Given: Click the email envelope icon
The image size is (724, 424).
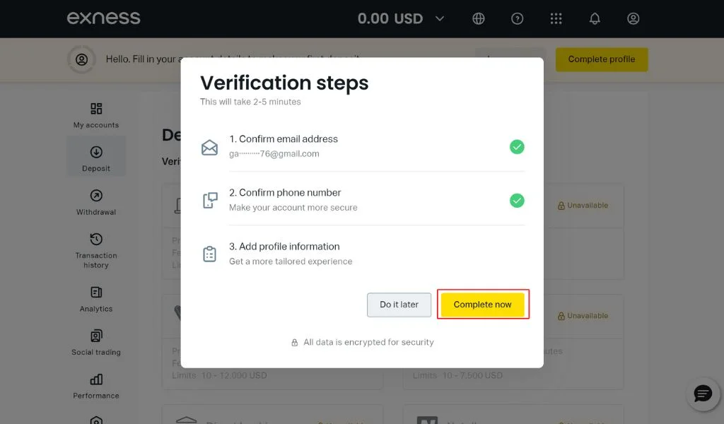Looking at the screenshot, I should tap(209, 147).
